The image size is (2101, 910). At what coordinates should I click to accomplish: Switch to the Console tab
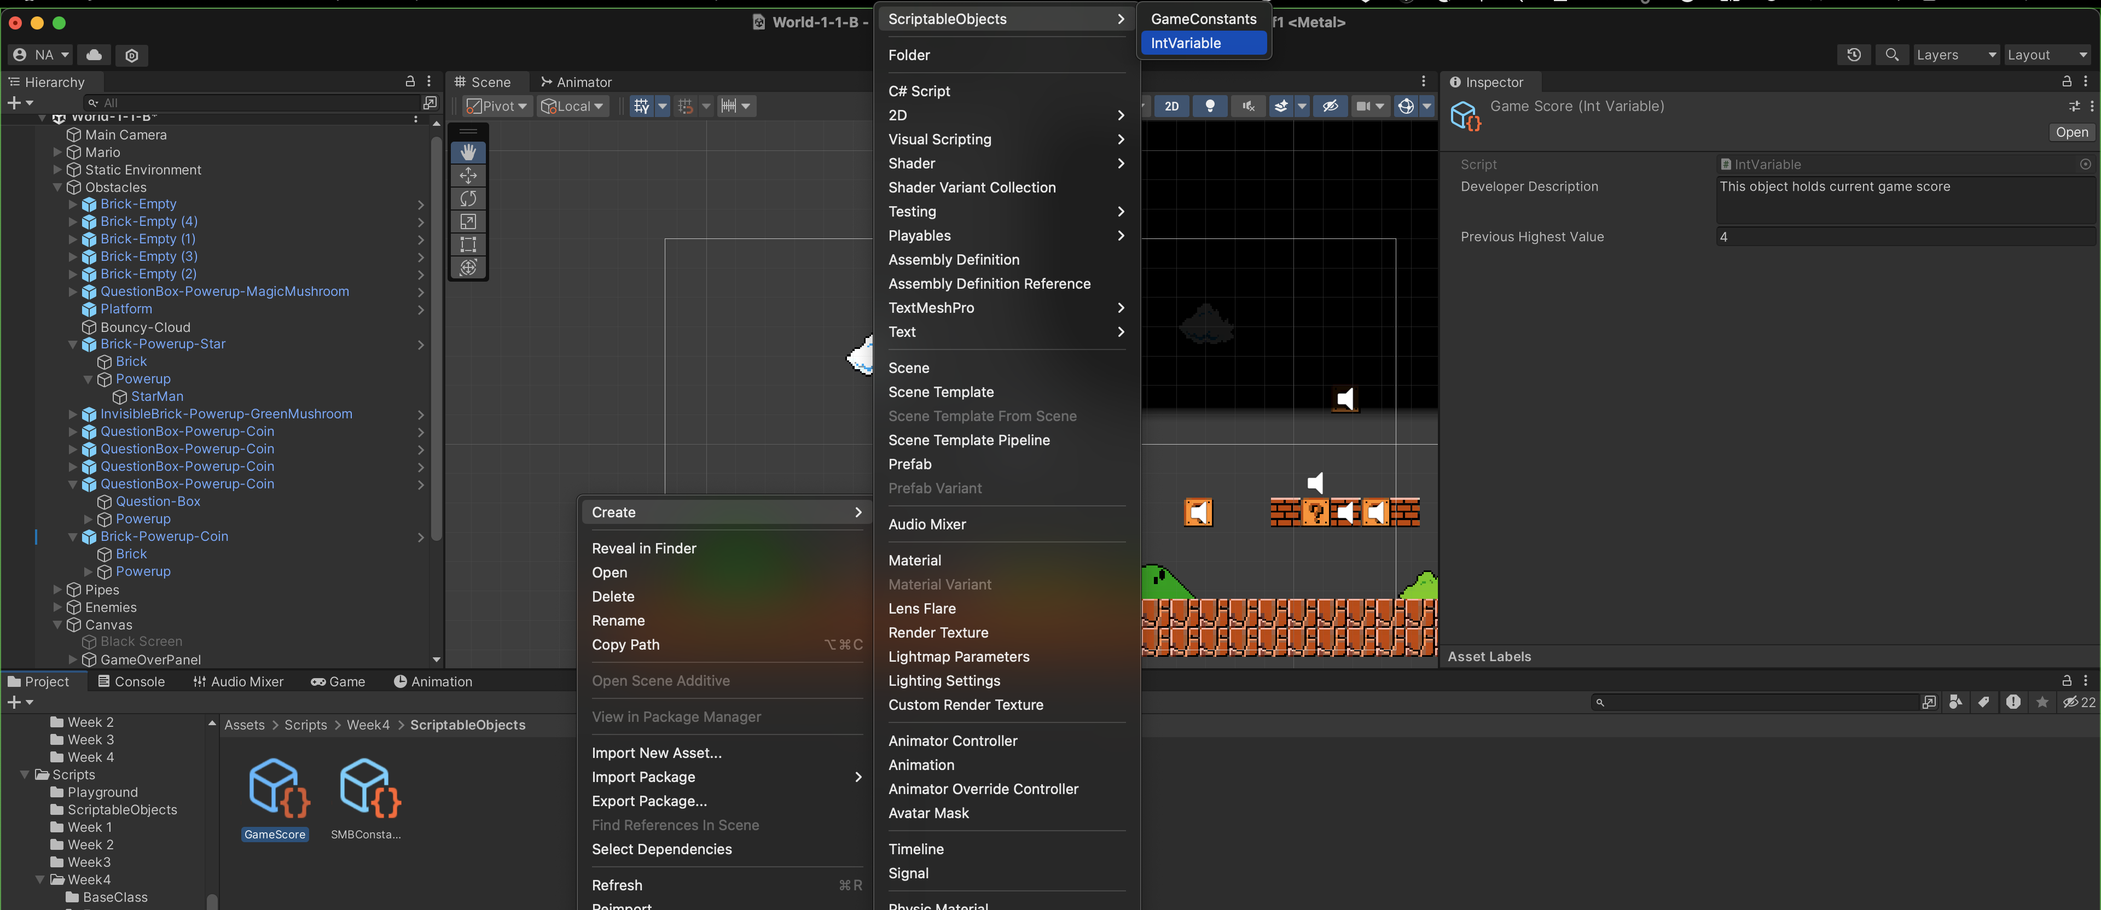tap(131, 682)
